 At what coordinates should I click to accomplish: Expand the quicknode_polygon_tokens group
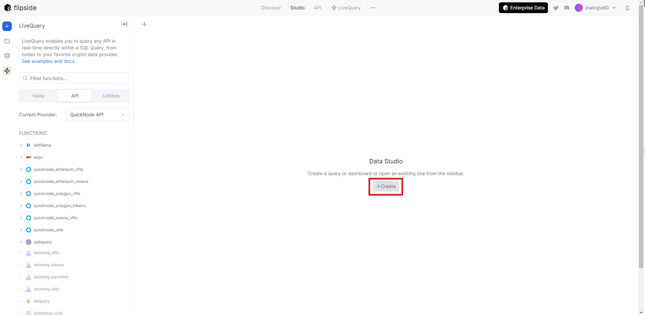(21, 206)
